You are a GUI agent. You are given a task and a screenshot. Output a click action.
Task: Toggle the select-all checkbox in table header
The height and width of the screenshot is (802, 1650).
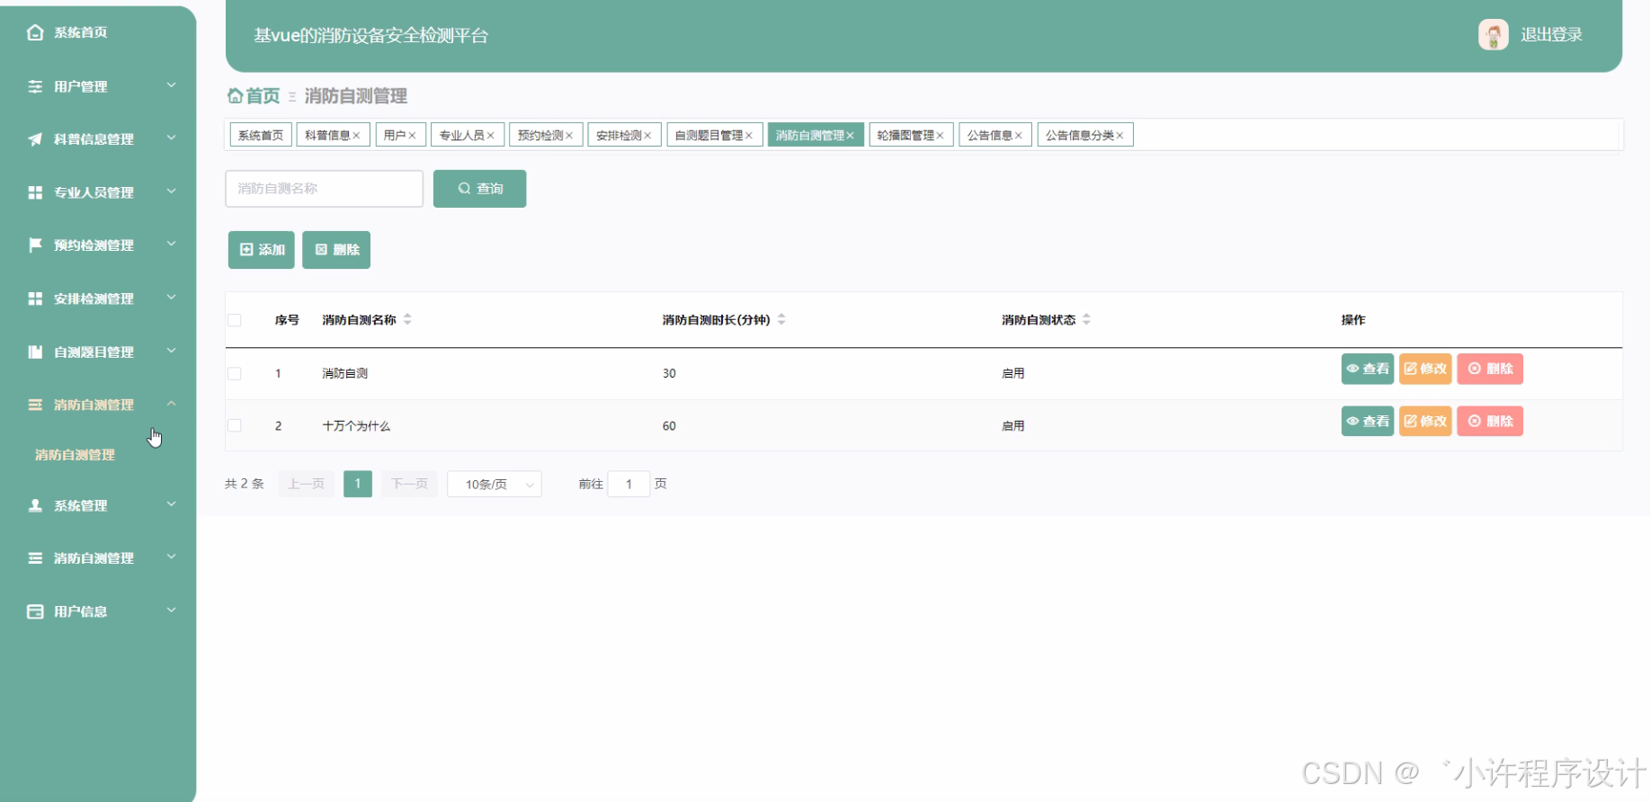tap(235, 320)
